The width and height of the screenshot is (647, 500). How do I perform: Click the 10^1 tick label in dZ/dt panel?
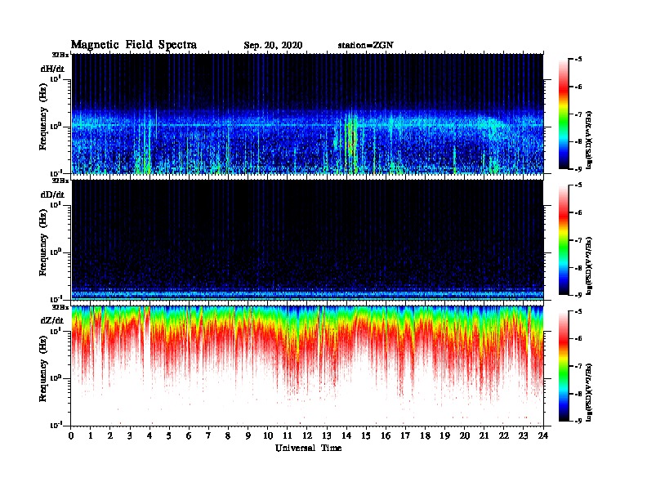[x=56, y=331]
